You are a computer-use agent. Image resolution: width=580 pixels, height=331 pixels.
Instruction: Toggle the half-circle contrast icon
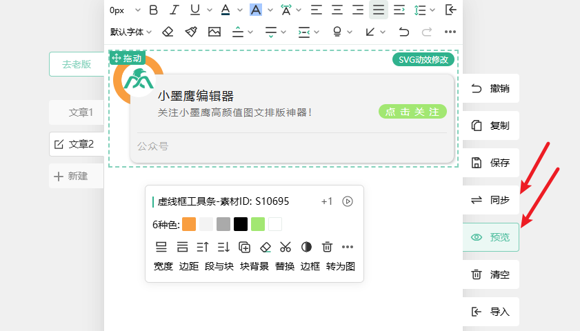(307, 247)
